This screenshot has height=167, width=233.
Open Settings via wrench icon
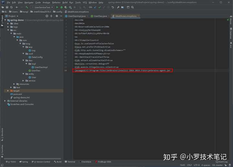[x=118, y=7]
